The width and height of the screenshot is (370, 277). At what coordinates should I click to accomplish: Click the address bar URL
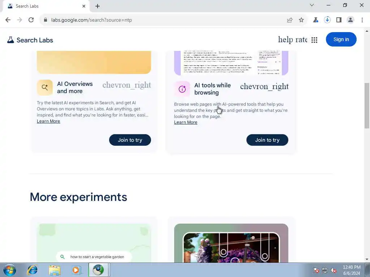91,20
